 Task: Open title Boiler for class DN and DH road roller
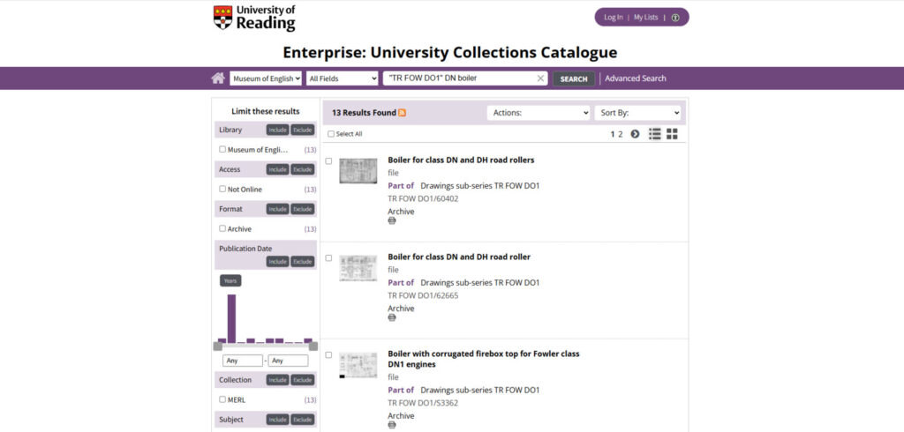click(x=459, y=257)
